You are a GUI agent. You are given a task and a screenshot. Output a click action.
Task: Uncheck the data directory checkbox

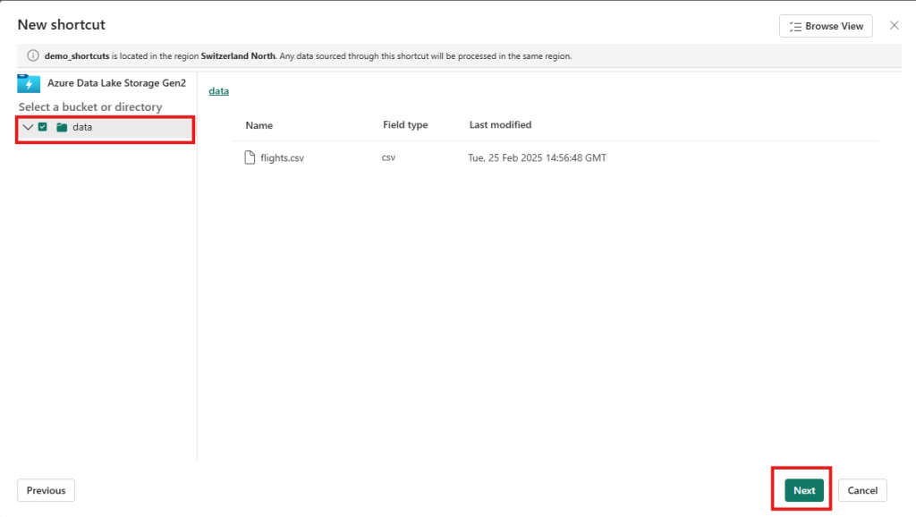pos(43,127)
